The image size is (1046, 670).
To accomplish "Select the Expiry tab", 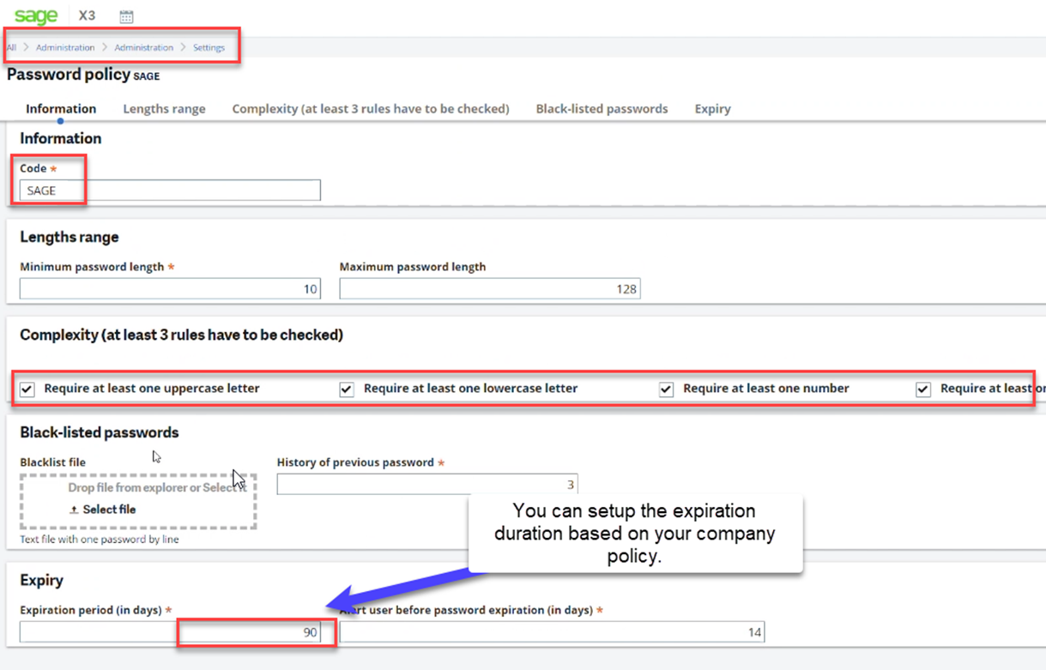I will 712,108.
